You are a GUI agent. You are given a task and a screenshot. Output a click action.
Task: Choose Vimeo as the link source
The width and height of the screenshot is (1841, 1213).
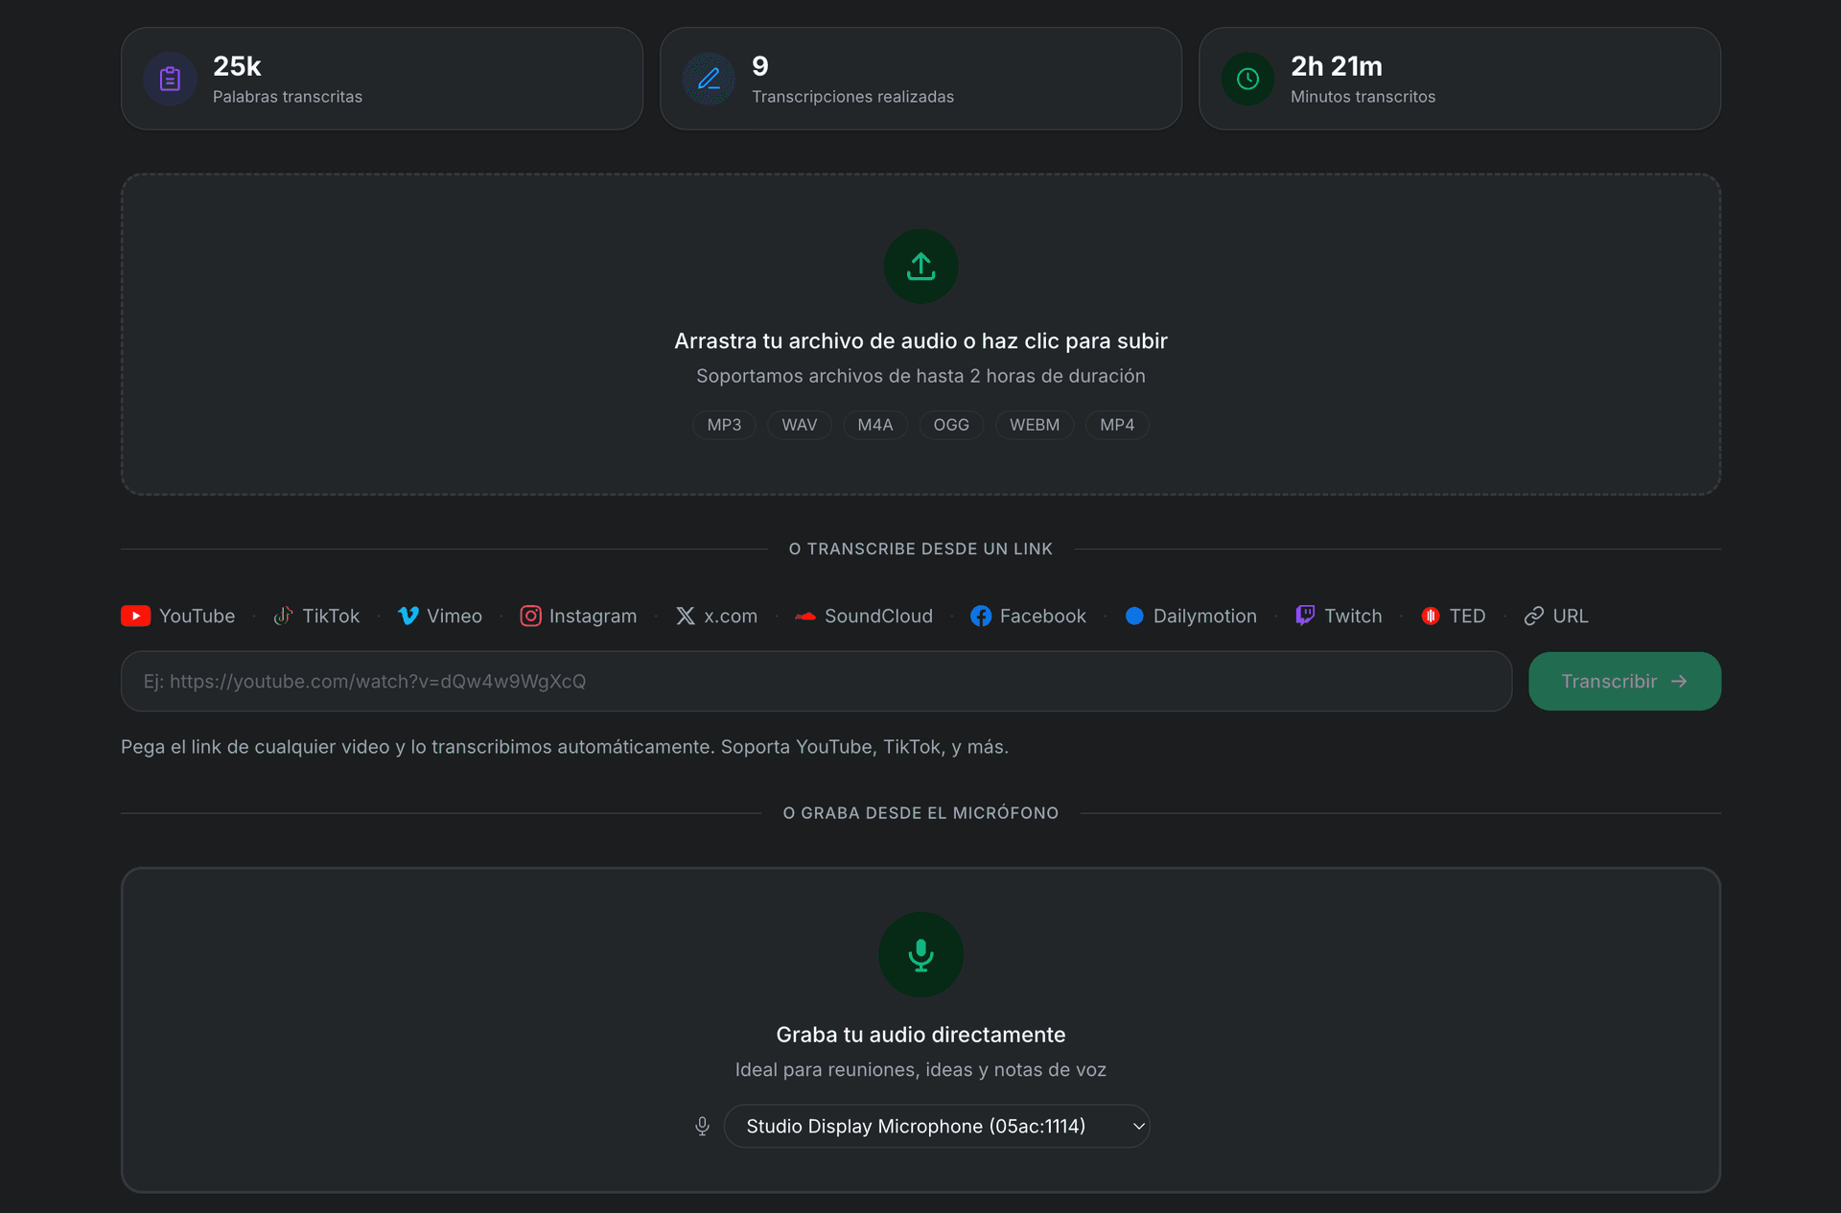pyautogui.click(x=440, y=616)
